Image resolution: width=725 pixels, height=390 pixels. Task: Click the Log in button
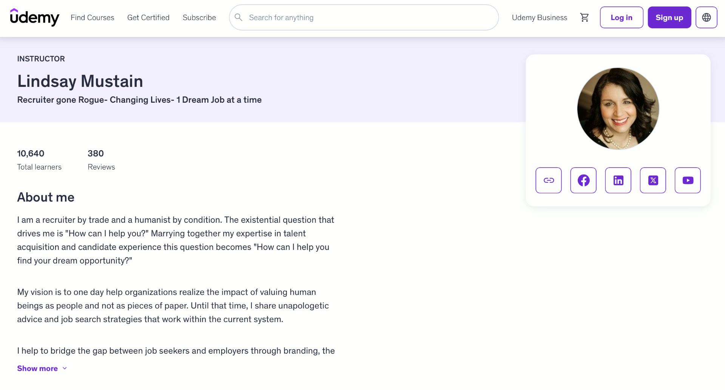[622, 17]
